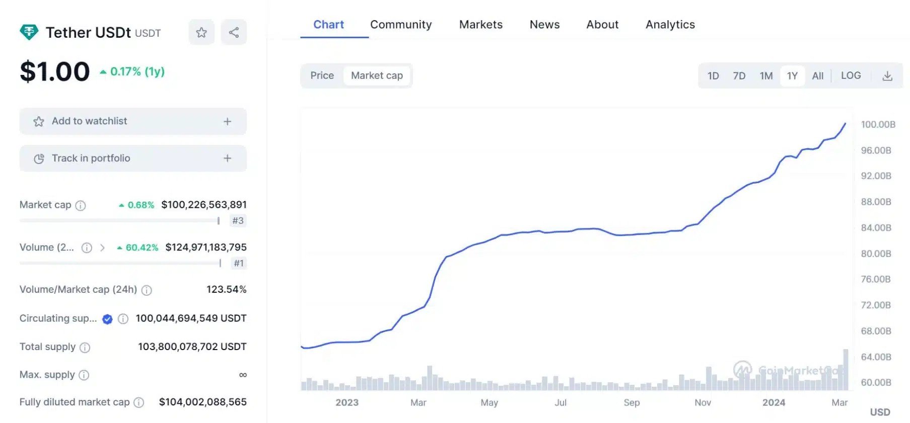The width and height of the screenshot is (910, 423).
Task: Click the #3 market cap rank badge
Action: click(x=238, y=221)
